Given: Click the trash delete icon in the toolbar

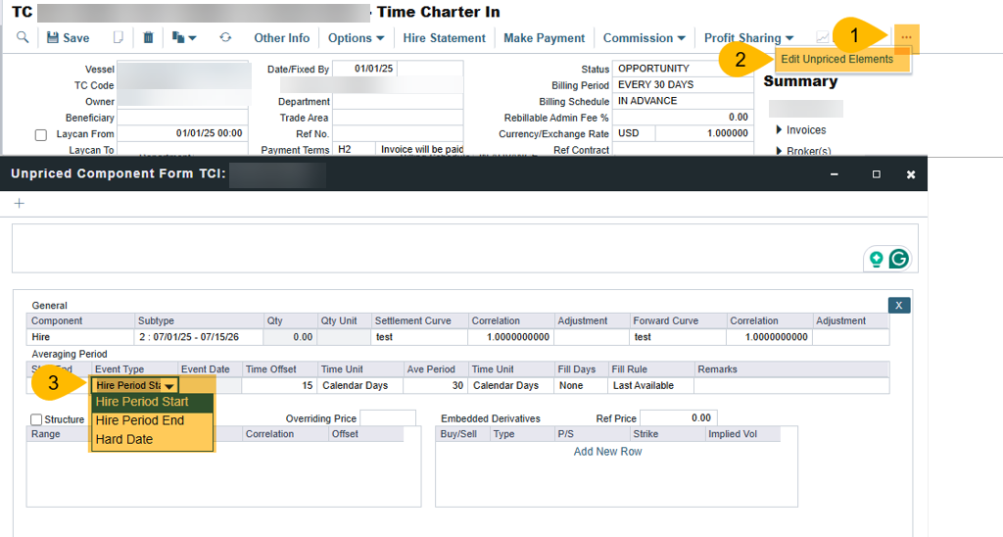Looking at the screenshot, I should point(148,38).
